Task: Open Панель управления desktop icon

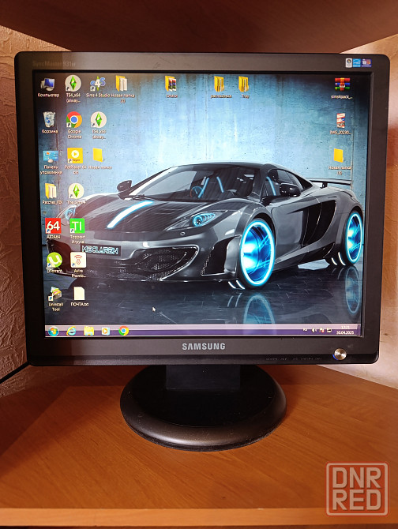Action: tap(51, 163)
